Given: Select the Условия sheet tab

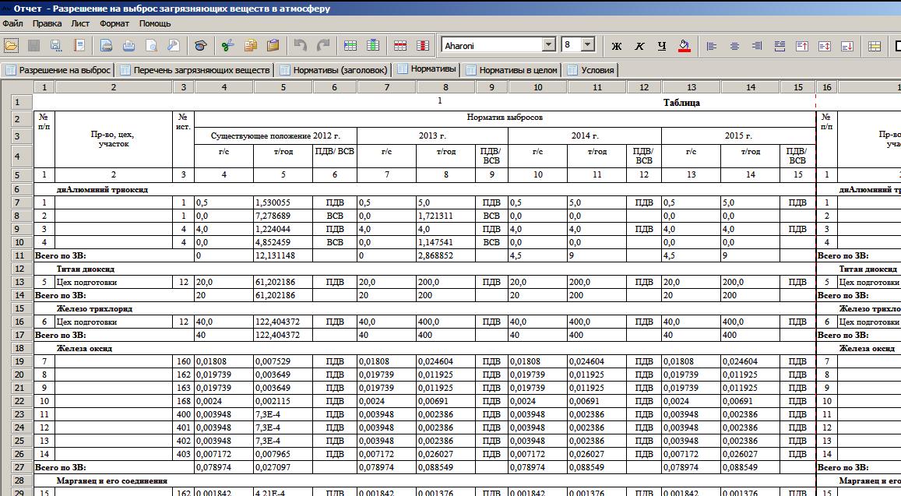Looking at the screenshot, I should (591, 70).
